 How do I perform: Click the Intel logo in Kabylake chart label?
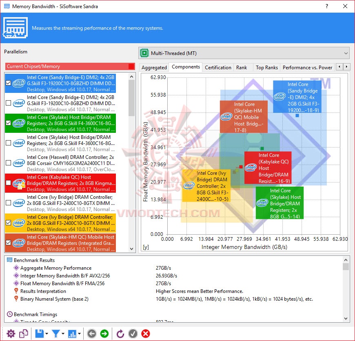[x=251, y=167]
